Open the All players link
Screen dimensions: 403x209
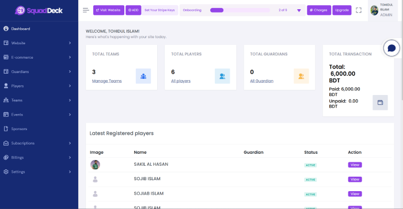(181, 81)
